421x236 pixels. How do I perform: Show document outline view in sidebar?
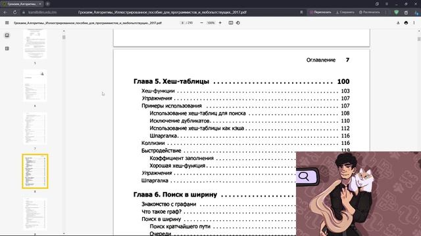7,49
